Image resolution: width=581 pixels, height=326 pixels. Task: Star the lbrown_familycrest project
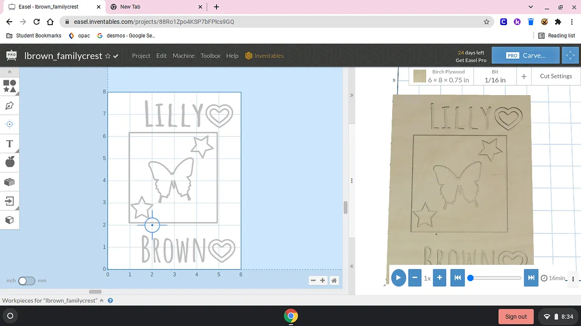click(107, 56)
